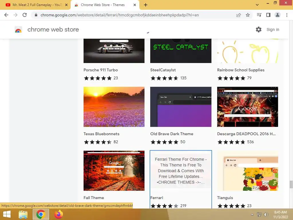This screenshot has width=293, height=220.
Task: Open the Deadpool 2016 theme thumbnail
Action: (x=248, y=107)
